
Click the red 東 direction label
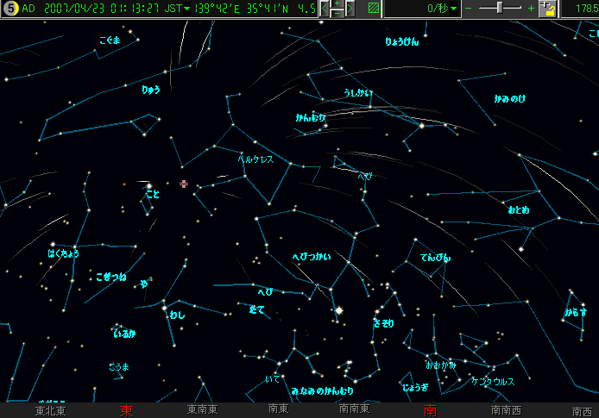tap(127, 410)
